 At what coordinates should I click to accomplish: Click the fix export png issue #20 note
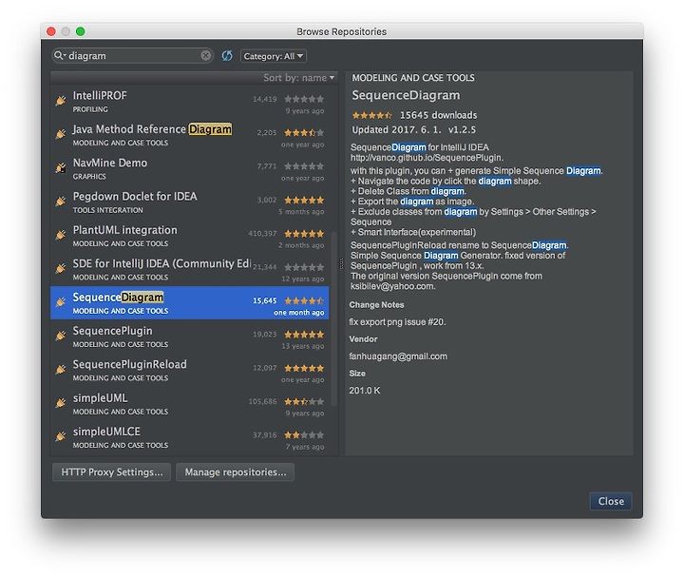tap(397, 322)
